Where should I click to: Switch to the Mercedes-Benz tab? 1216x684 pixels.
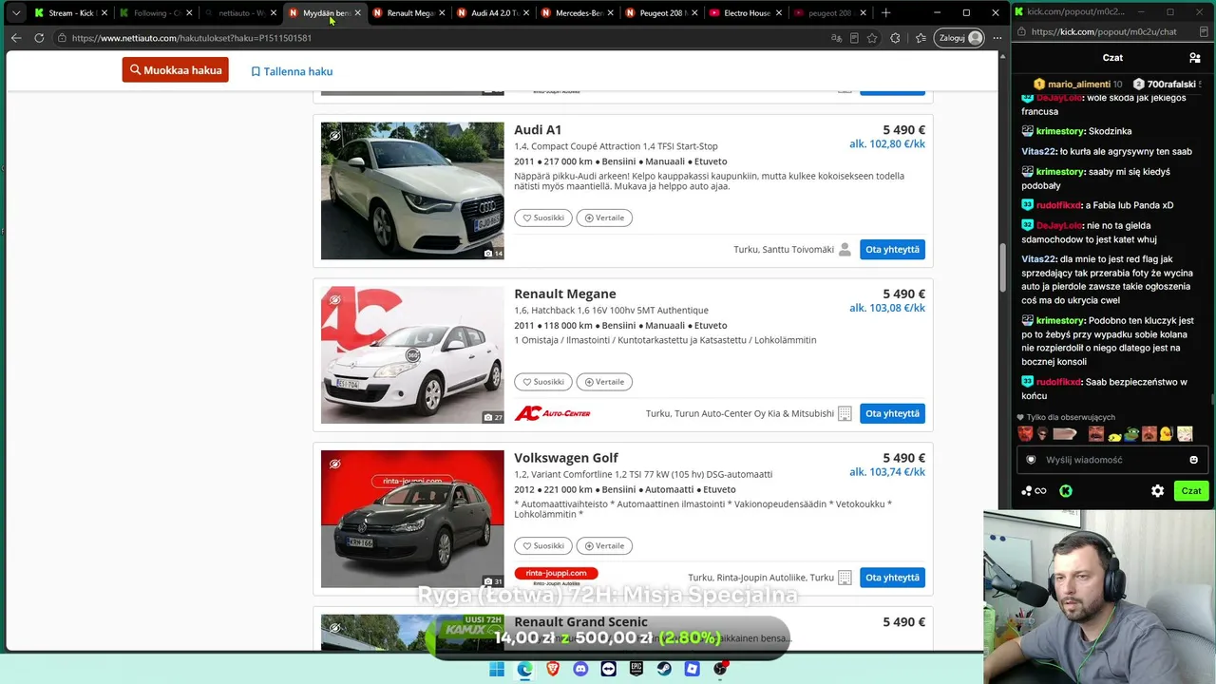[x=578, y=13]
